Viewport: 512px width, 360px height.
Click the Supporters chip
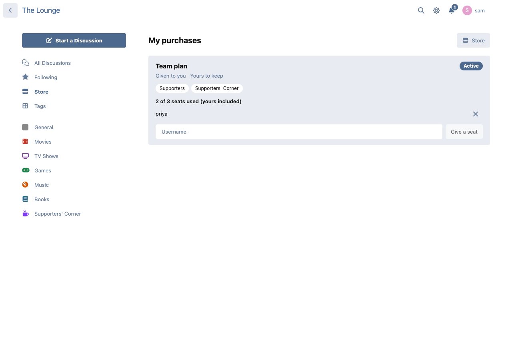172,88
